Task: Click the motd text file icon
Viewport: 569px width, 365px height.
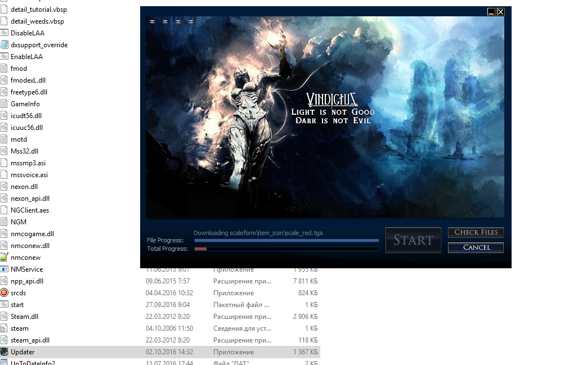Action: 4,139
